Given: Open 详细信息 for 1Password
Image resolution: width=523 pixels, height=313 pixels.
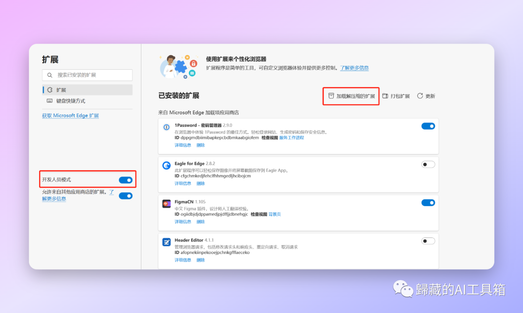Looking at the screenshot, I should pyautogui.click(x=183, y=145).
